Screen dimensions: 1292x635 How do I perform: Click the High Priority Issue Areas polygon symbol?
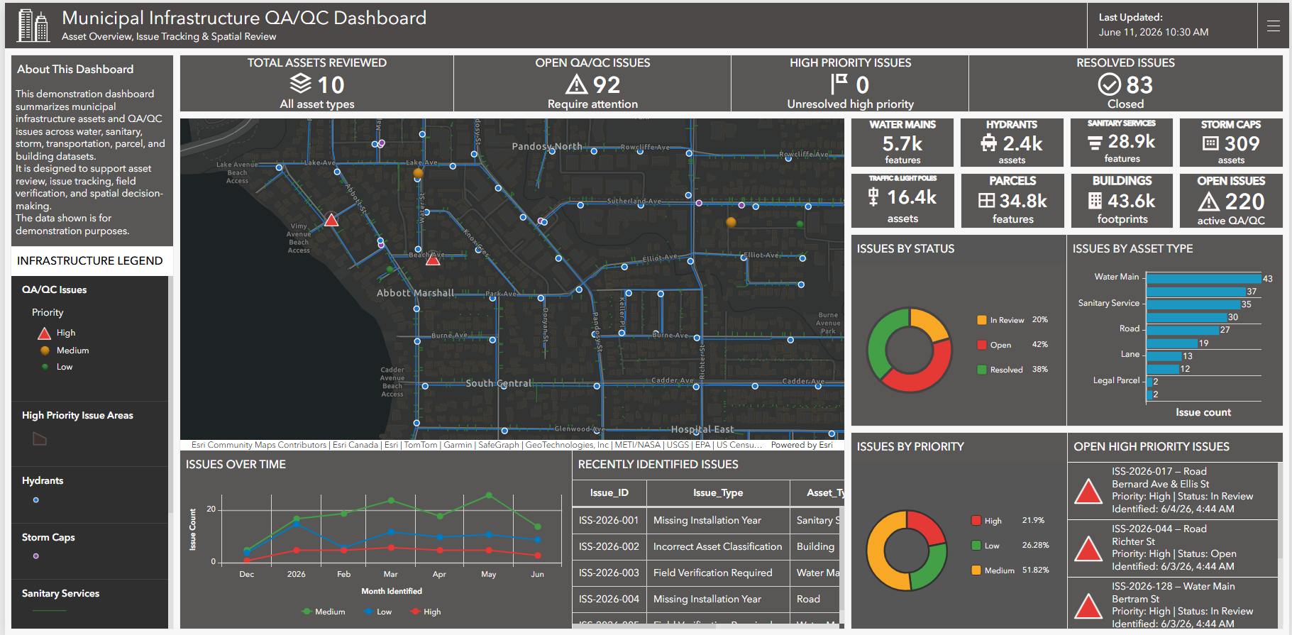click(40, 439)
